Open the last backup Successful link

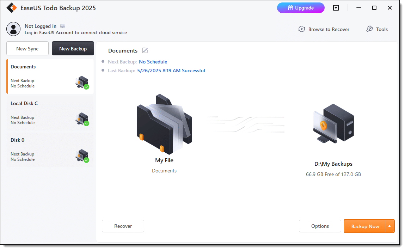click(x=171, y=71)
